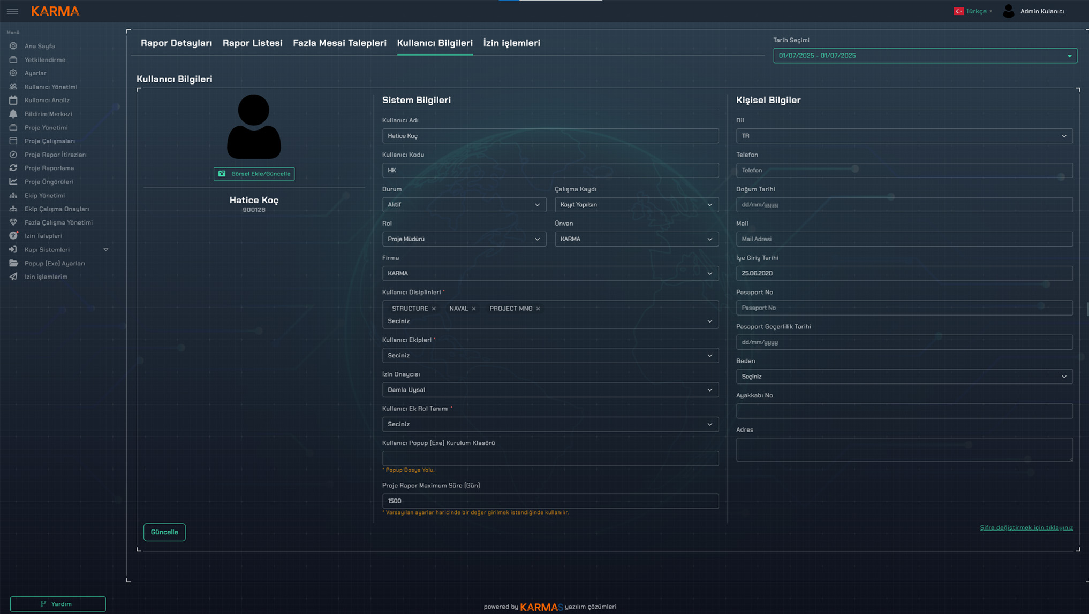
Task: Click the Telefon input field
Action: (904, 170)
